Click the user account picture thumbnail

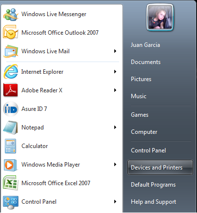160,17
